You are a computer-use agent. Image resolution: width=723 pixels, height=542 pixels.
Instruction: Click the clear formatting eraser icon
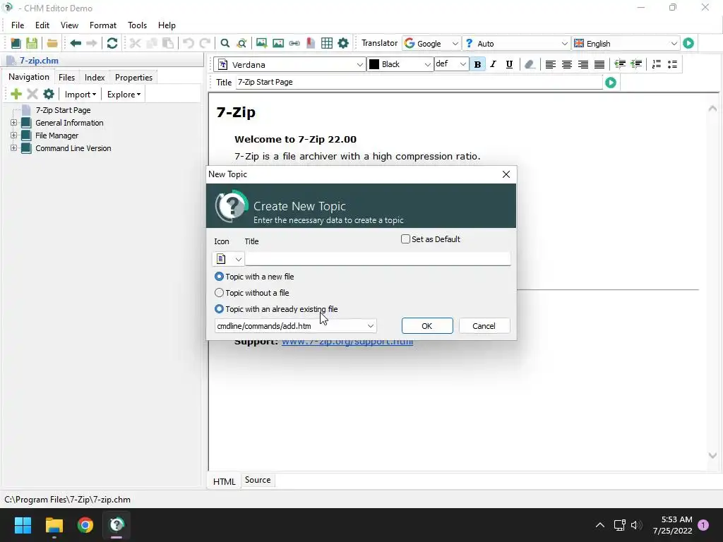coord(530,64)
